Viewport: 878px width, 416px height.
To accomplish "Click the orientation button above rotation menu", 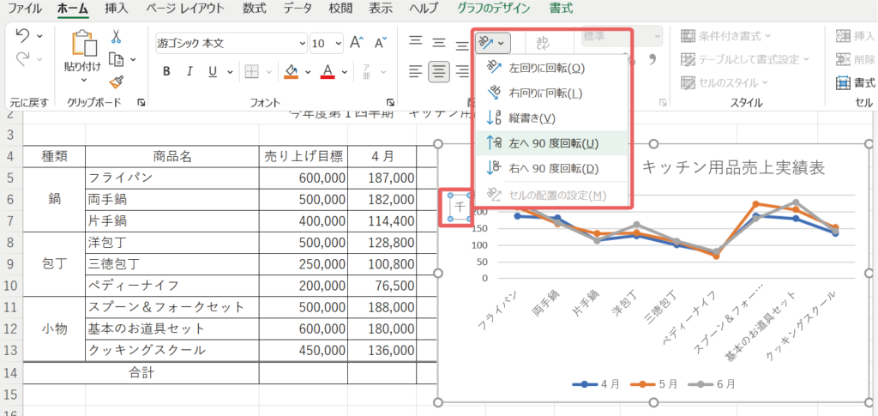I will click(x=493, y=42).
